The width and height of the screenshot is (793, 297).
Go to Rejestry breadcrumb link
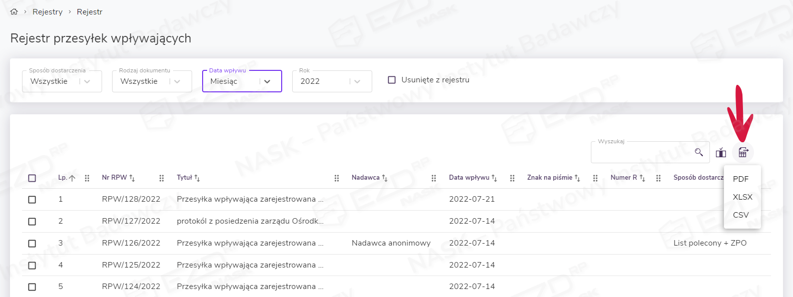coord(48,12)
